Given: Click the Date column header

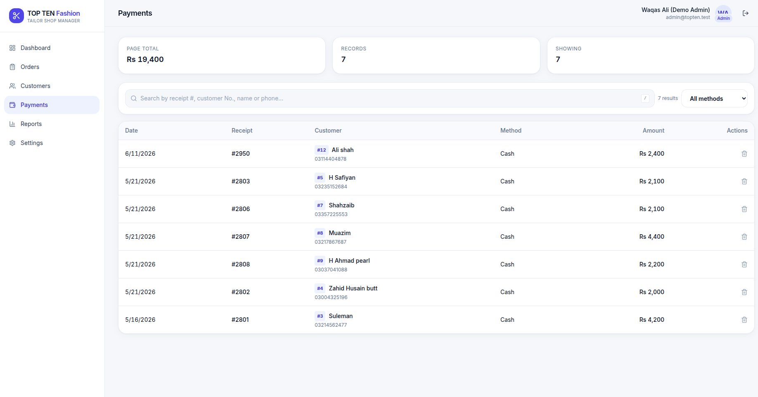Looking at the screenshot, I should click(131, 131).
